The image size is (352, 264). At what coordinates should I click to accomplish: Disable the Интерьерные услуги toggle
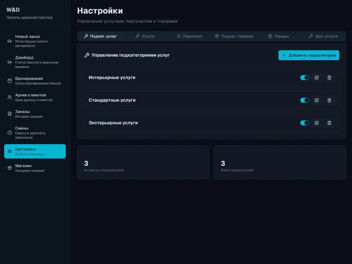[x=304, y=78]
